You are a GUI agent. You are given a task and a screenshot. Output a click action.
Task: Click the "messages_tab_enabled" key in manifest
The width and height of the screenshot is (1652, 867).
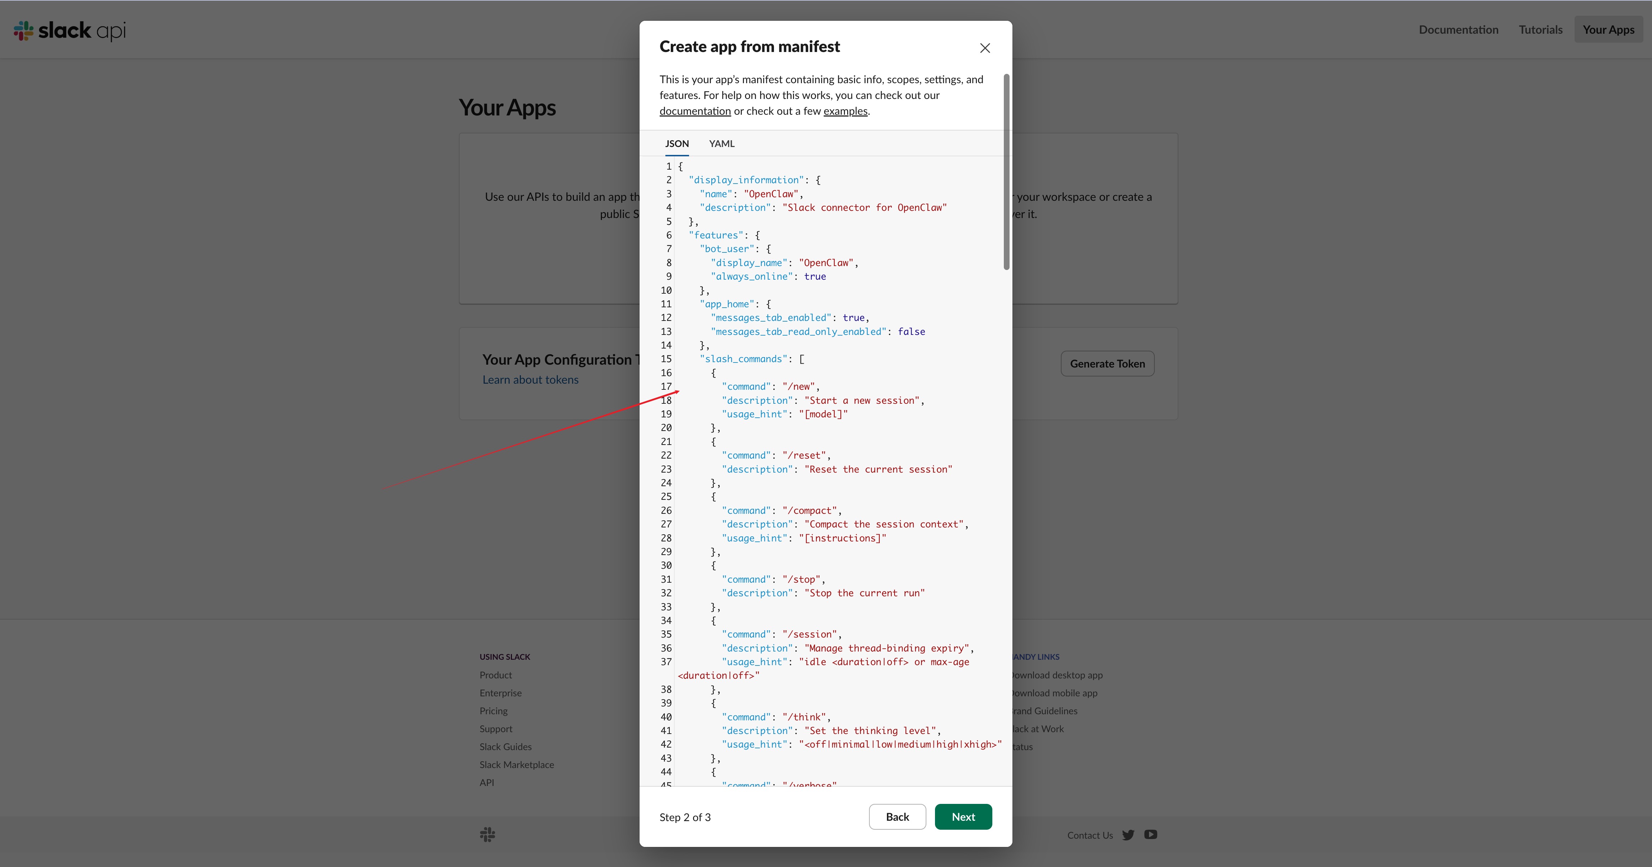[771, 318]
